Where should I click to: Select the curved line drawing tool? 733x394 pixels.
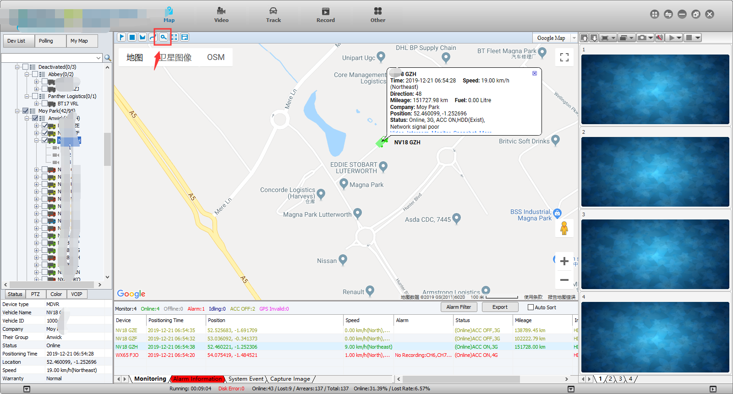coord(153,37)
